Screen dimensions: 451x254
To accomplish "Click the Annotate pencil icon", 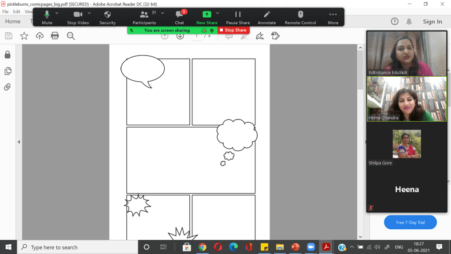I will point(266,17).
